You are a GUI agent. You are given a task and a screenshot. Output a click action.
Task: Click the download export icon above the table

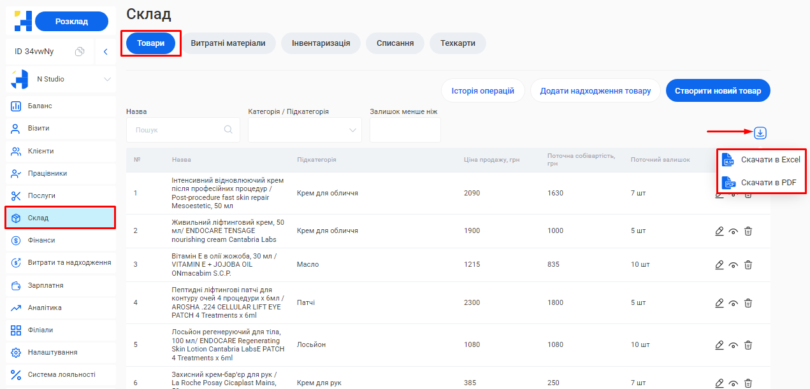coord(760,133)
